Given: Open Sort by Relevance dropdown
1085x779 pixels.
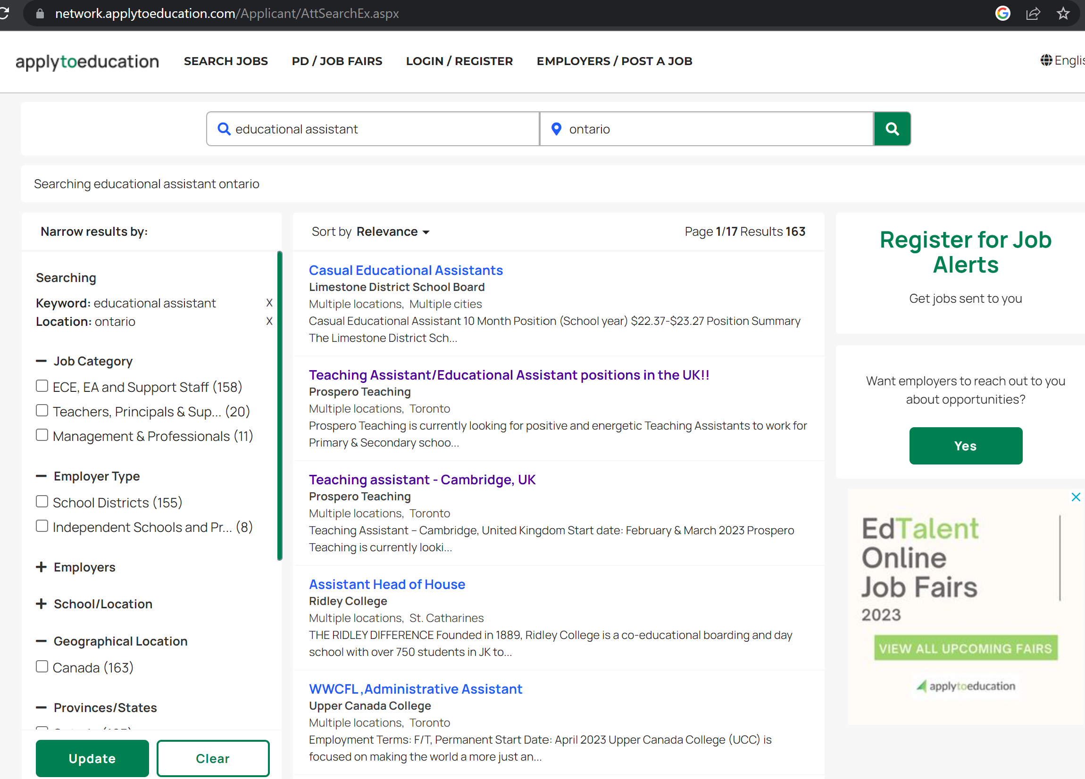Looking at the screenshot, I should [392, 232].
